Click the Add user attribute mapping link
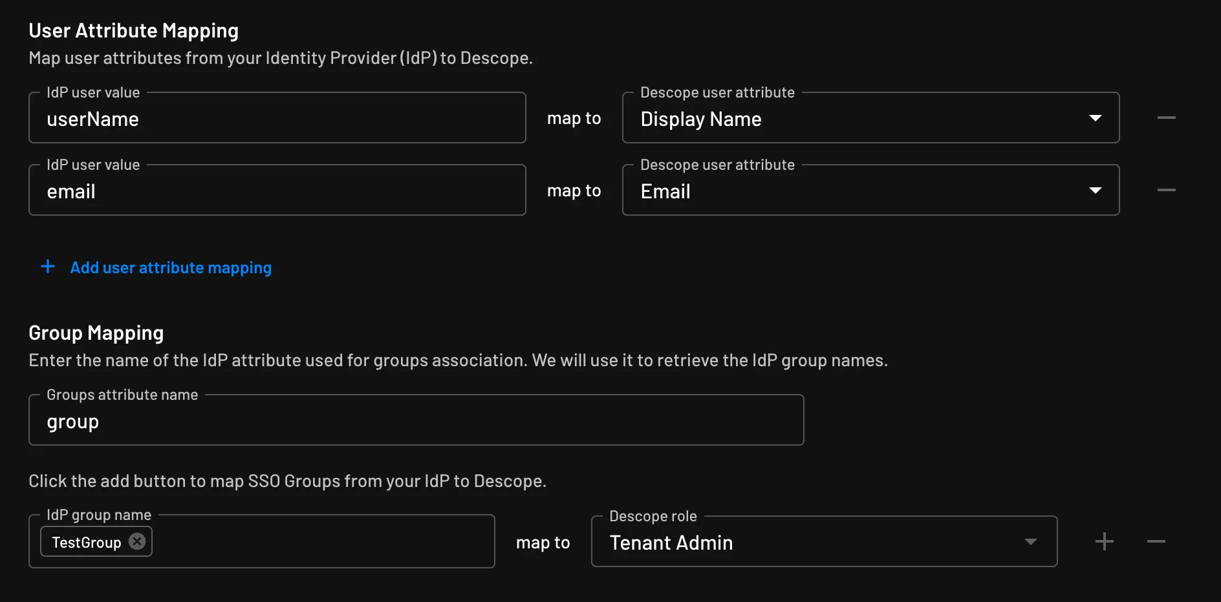Image resolution: width=1221 pixels, height=602 pixels. click(170, 267)
